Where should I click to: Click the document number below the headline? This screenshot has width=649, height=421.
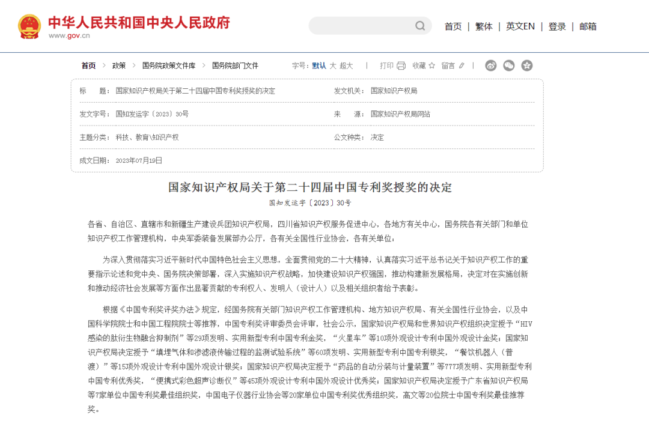coord(310,202)
